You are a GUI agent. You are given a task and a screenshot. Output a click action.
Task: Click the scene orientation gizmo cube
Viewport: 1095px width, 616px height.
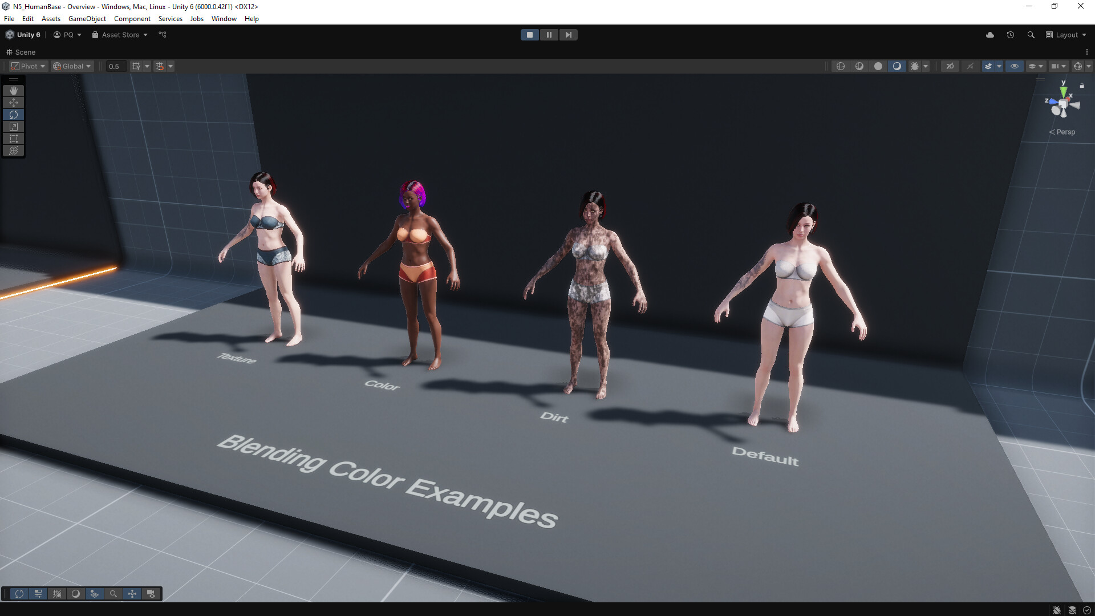[1062, 104]
